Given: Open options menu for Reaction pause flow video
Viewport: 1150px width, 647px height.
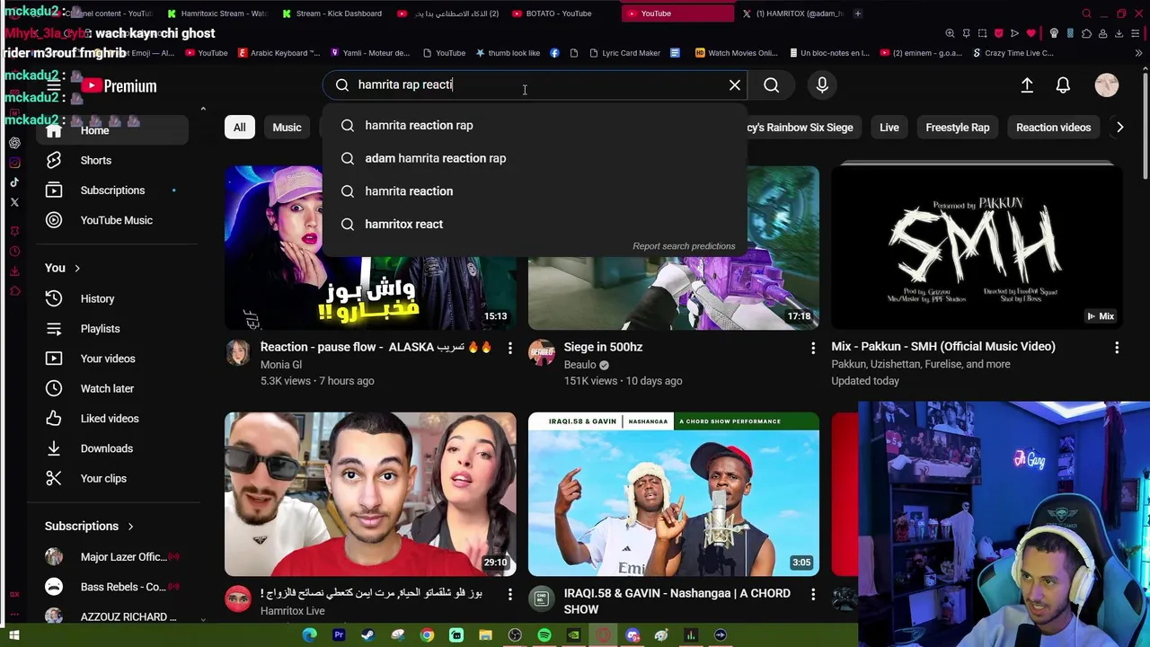Looking at the screenshot, I should [509, 348].
